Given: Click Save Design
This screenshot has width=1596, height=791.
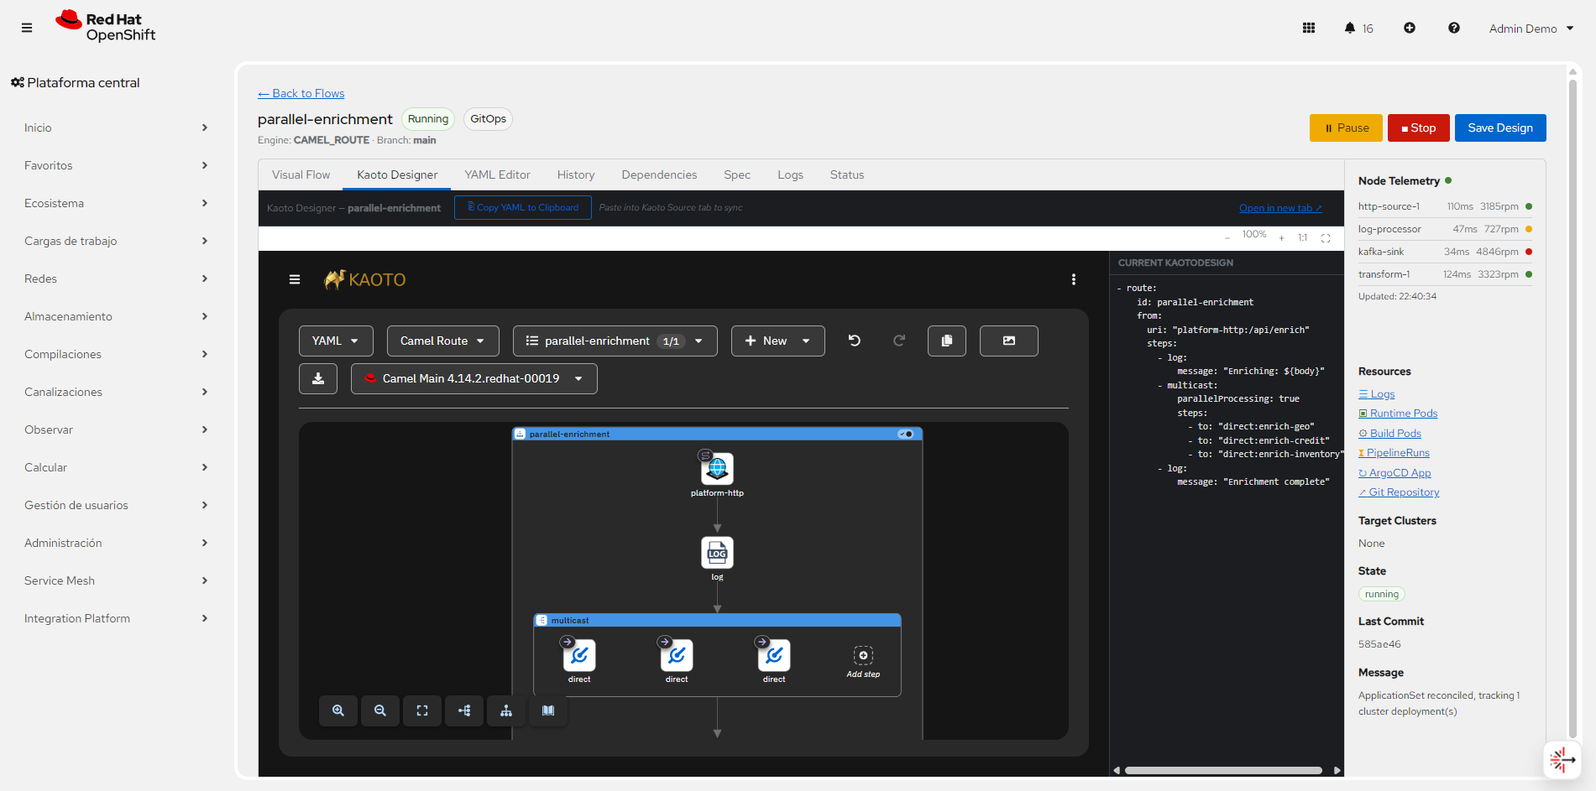Looking at the screenshot, I should click(1500, 127).
